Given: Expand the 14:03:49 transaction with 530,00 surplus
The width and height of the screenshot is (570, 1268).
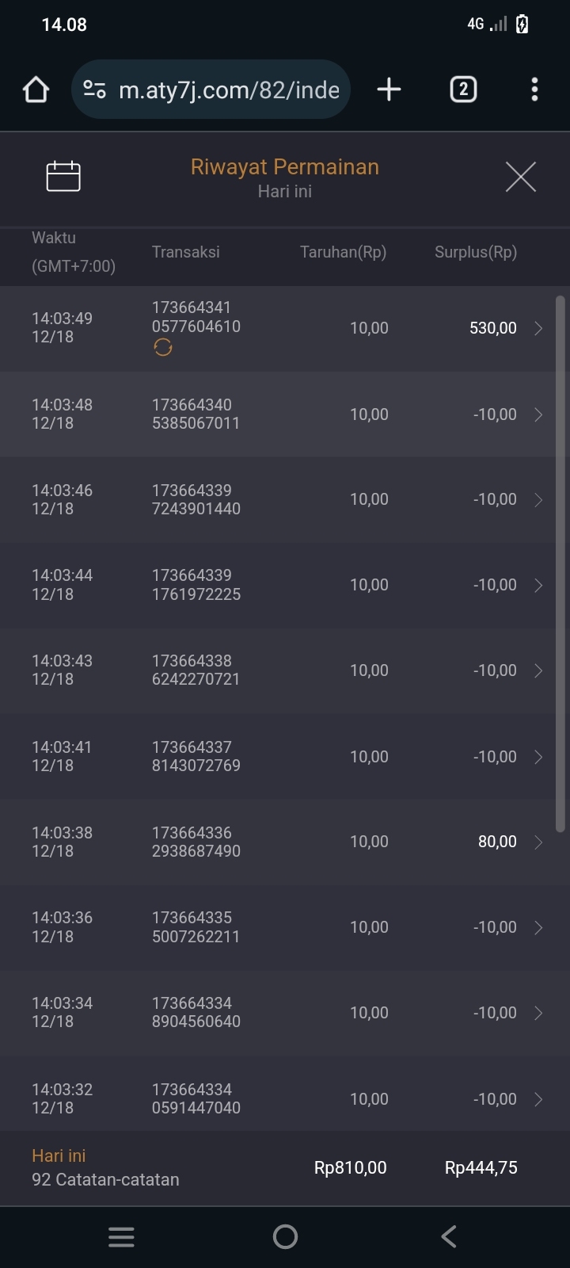Looking at the screenshot, I should tap(538, 328).
